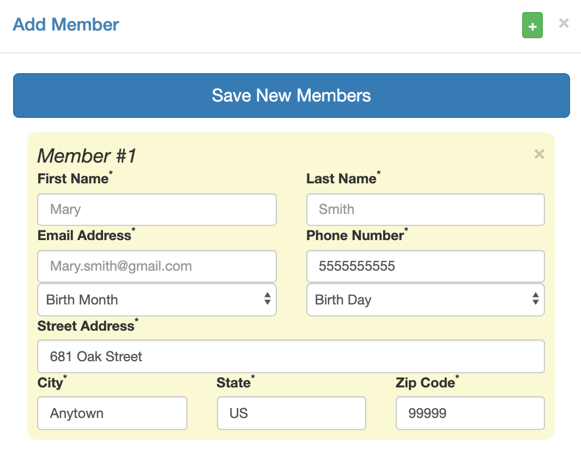Focus the First Name field showing Mary
581x466 pixels.
coord(157,209)
